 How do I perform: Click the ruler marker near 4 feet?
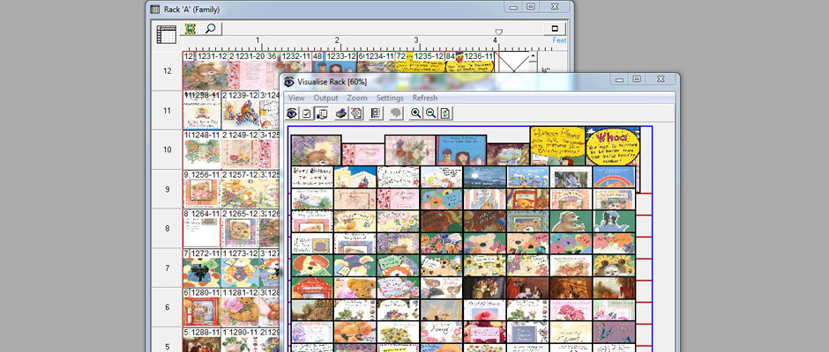[x=499, y=32]
